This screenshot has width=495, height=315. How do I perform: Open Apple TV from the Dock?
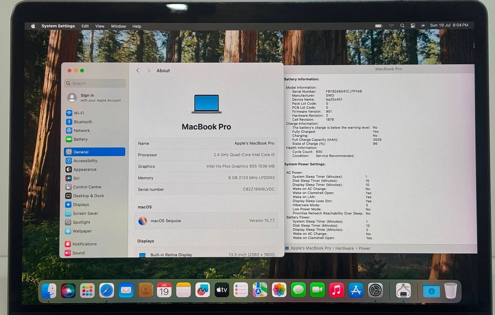click(222, 290)
